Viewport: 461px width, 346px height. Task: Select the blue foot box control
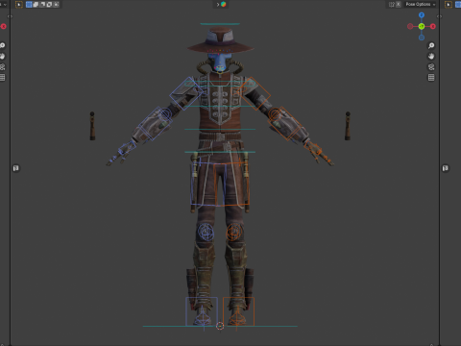coord(202,311)
